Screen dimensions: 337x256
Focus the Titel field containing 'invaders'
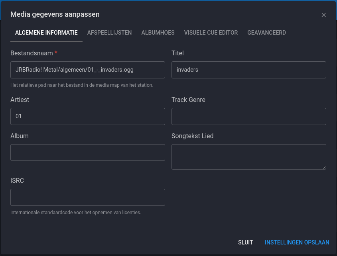point(248,70)
